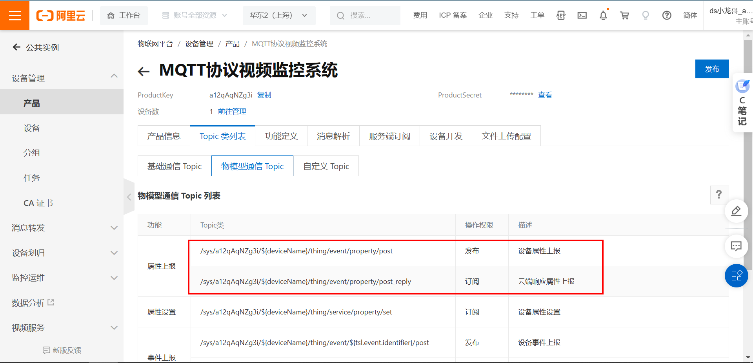753x363 pixels.
Task: Select the 物模型通信 Topic sub-tab
Action: 252,166
